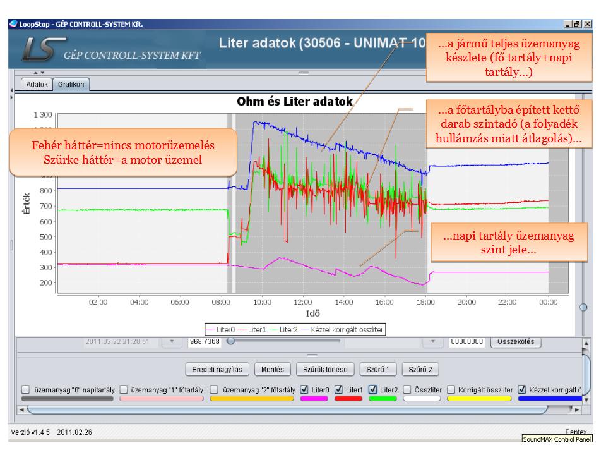Uncheck the Liter0 series checkbox
This screenshot has width=606, height=455.
coord(305,390)
